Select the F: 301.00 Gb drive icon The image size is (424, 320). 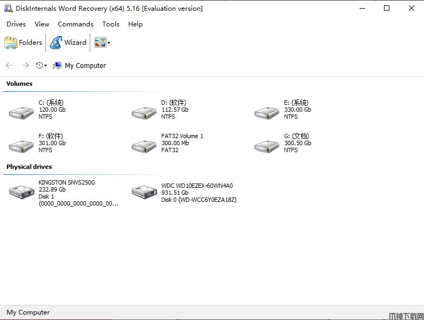pyautogui.click(x=21, y=146)
